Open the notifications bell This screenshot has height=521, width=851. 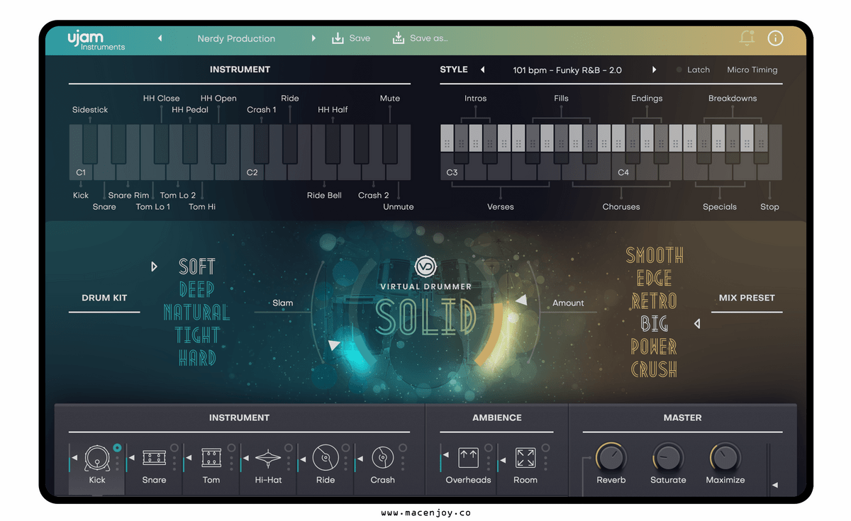[x=747, y=38]
